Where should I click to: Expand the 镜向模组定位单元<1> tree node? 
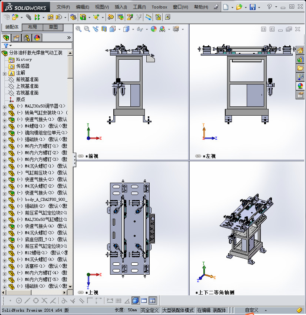[4, 134]
